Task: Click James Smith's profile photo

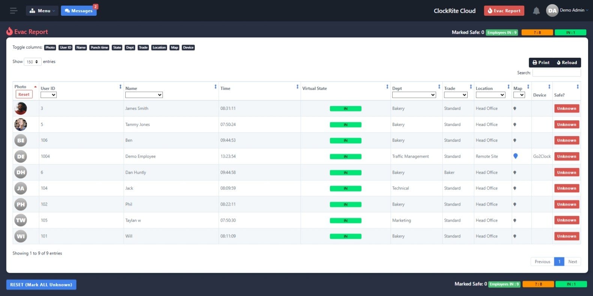Action: point(21,108)
